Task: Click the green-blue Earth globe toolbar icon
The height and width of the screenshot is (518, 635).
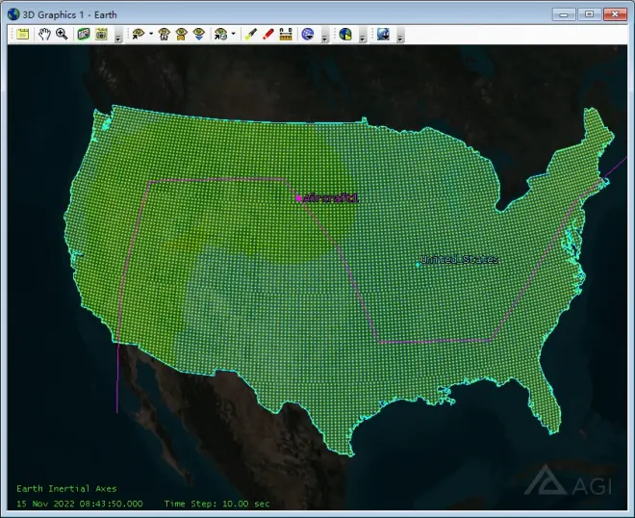Action: pos(345,34)
